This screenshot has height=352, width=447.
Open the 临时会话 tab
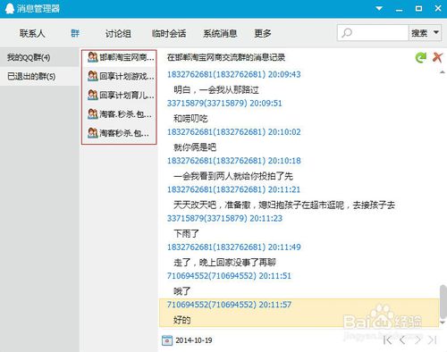pos(169,33)
